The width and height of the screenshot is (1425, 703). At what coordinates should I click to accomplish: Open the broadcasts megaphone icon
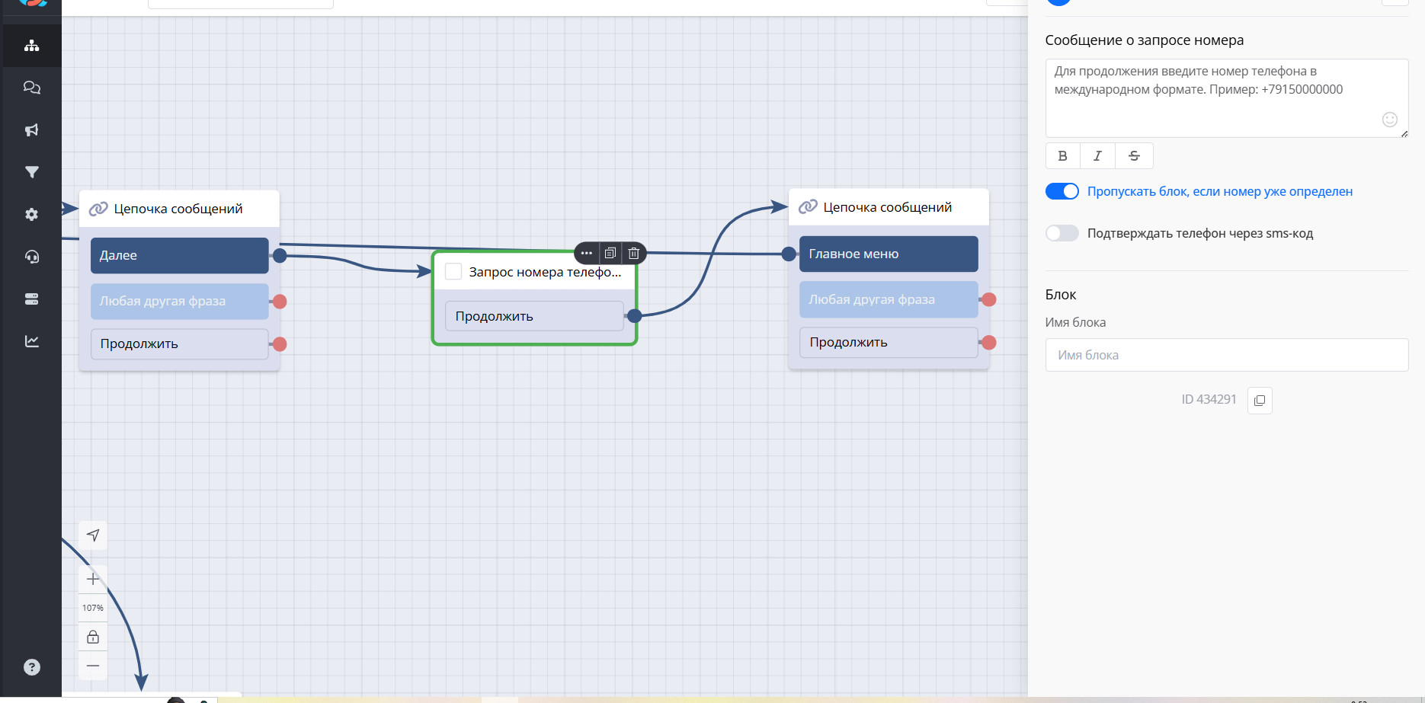pyautogui.click(x=31, y=130)
